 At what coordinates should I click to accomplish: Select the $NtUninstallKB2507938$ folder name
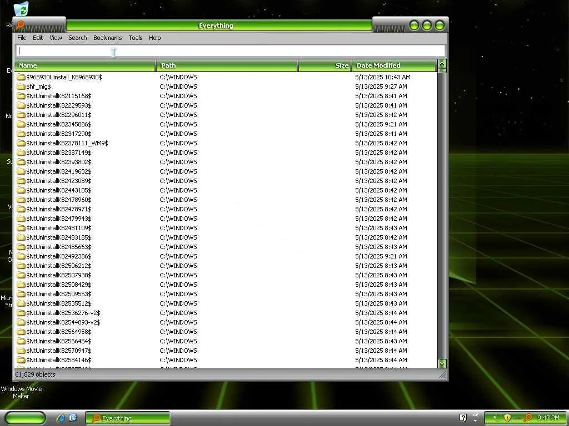[59, 275]
